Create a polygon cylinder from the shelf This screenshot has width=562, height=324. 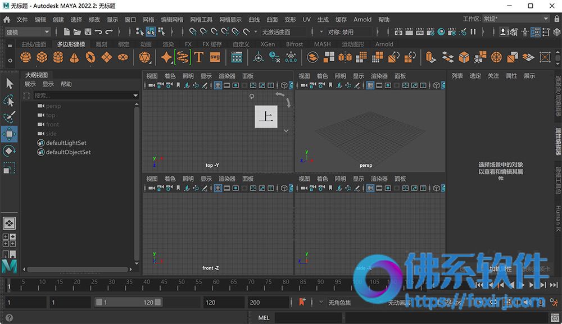click(58, 57)
